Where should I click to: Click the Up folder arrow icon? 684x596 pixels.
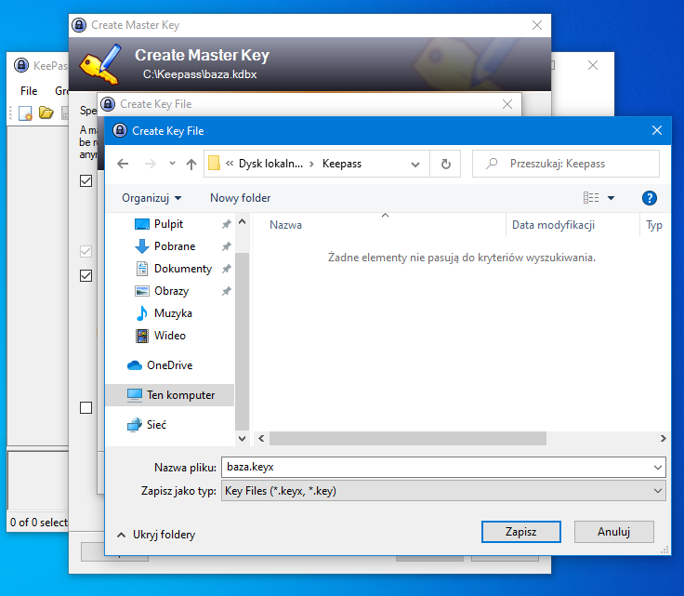tap(191, 164)
